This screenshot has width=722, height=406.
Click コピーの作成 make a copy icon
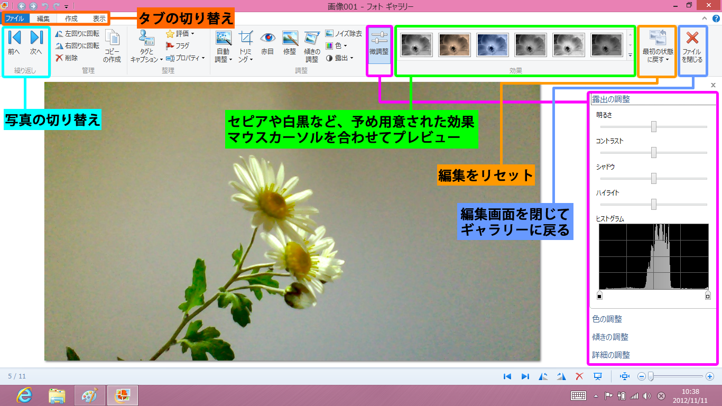[112, 46]
